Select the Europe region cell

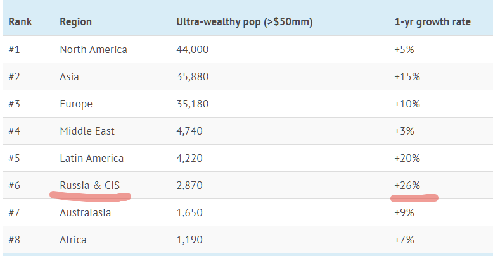[x=76, y=104]
